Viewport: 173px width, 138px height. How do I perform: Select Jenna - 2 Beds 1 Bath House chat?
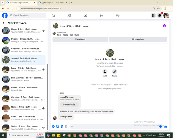pos(24,60)
